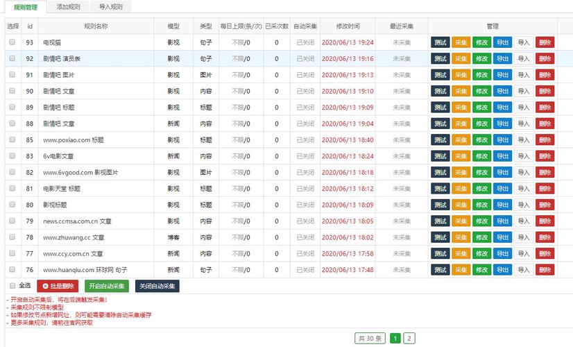Viewport: 573px width, 347px height.
Task: Click the model cell 博客 for id 78
Action: coord(173,237)
